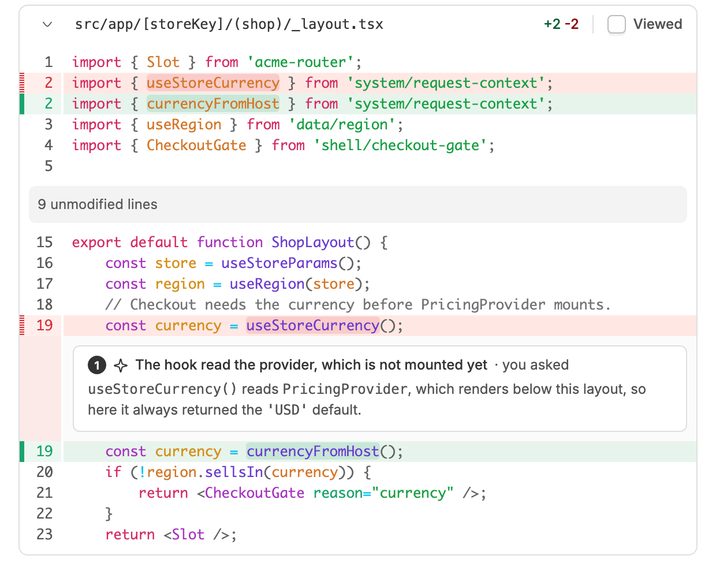Click the 'Viewed' label text
Screen dimensions: 716x574
tap(658, 24)
